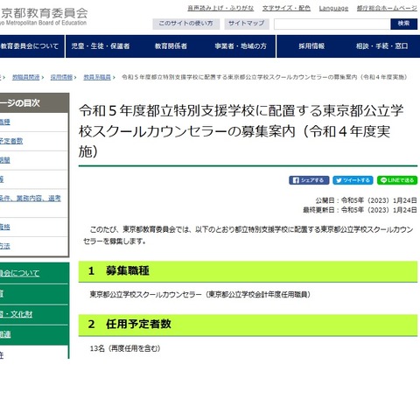Click the 13名（再度任用を含む） text
This screenshot has width=420, height=420.
coord(125,348)
